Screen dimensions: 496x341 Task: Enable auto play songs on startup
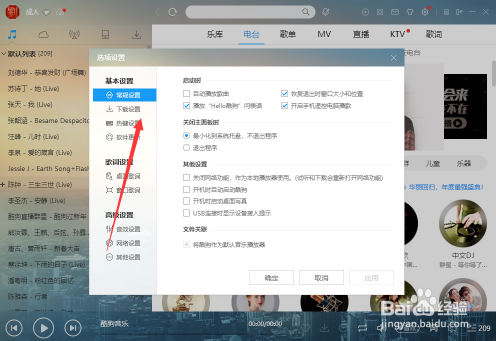click(186, 93)
